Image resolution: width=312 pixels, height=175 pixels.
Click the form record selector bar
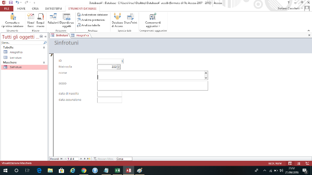point(51,105)
